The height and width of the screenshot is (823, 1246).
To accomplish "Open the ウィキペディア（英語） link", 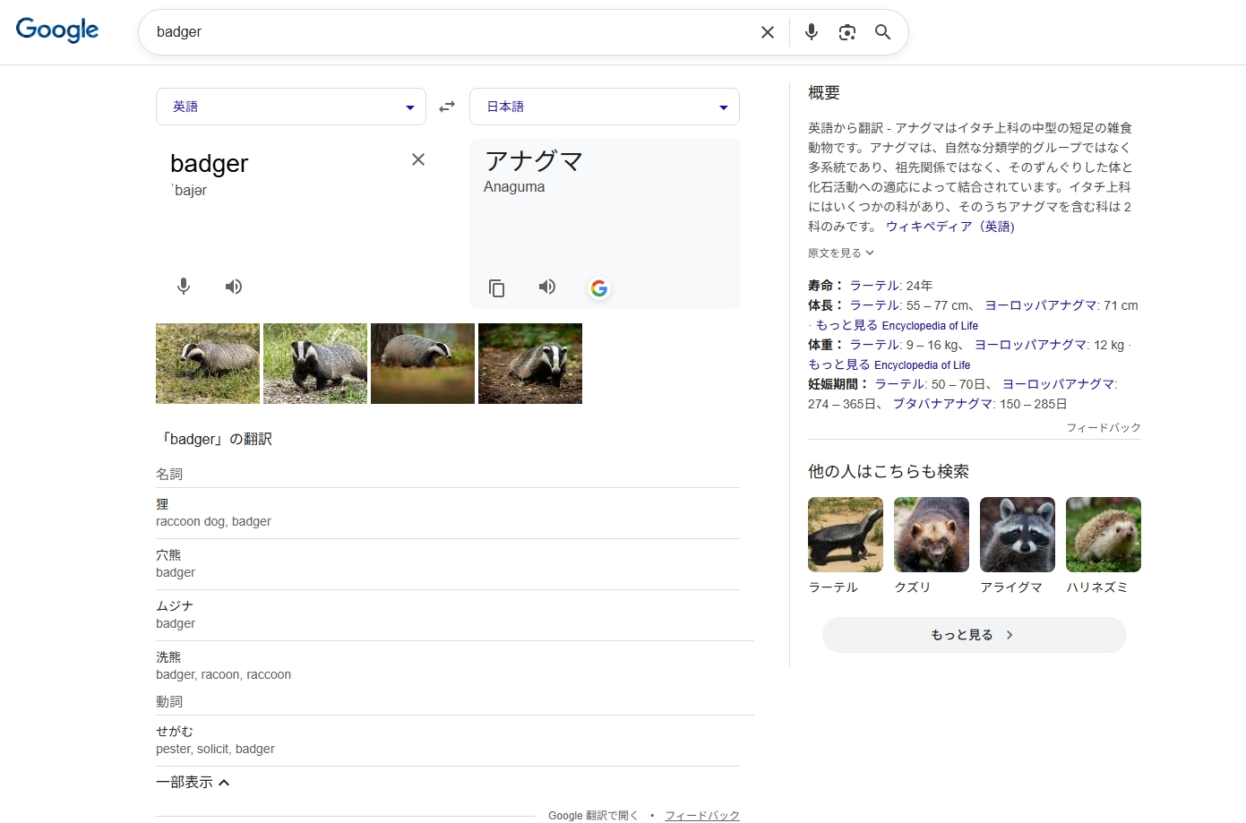I will click(950, 227).
